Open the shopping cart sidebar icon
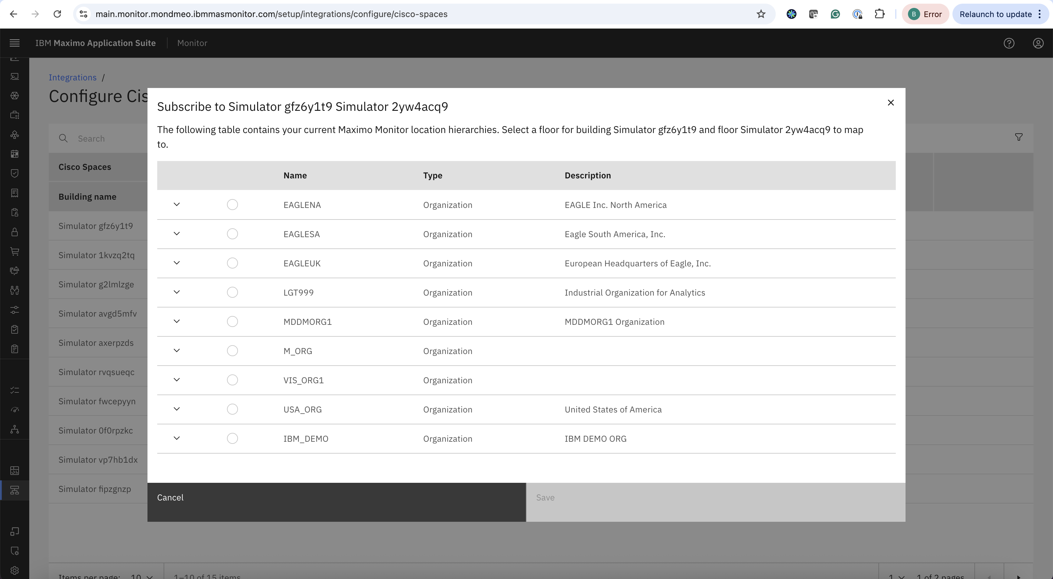This screenshot has width=1053, height=579. click(x=15, y=251)
